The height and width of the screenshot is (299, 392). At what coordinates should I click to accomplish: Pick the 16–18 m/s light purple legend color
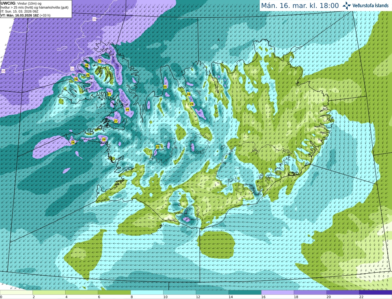pos(277,292)
